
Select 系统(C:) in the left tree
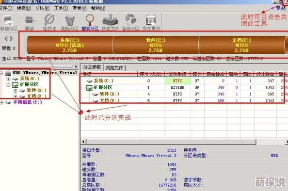pos(30,79)
